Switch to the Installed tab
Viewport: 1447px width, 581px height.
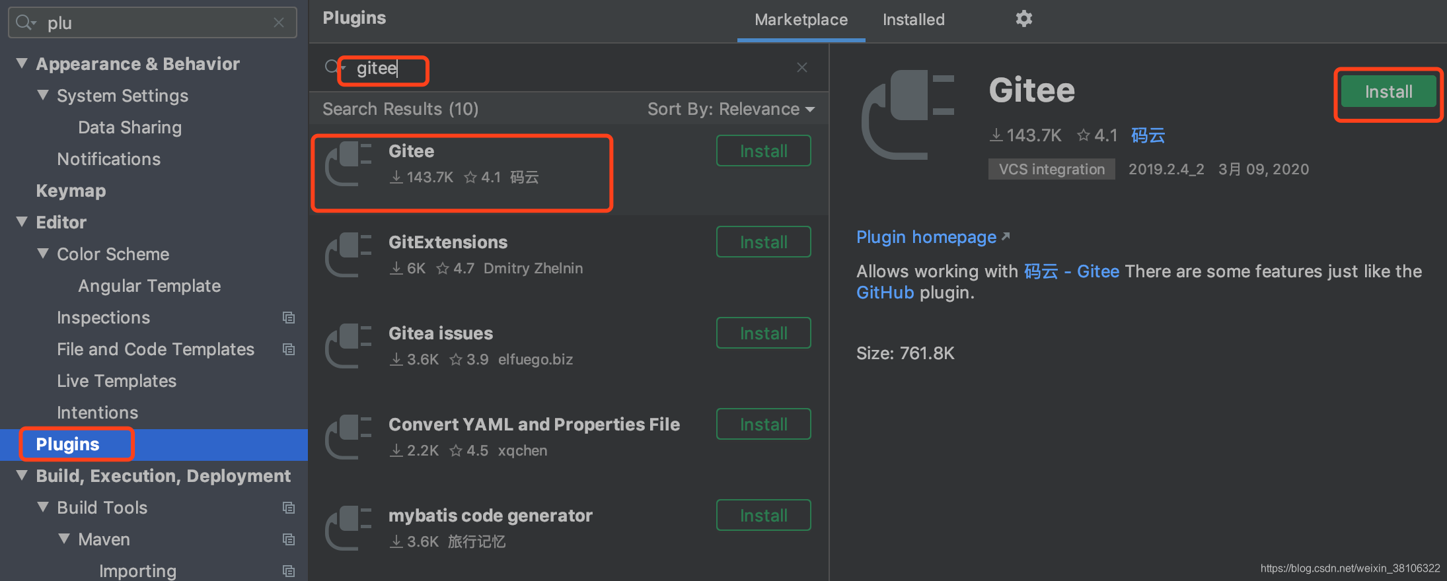point(914,20)
